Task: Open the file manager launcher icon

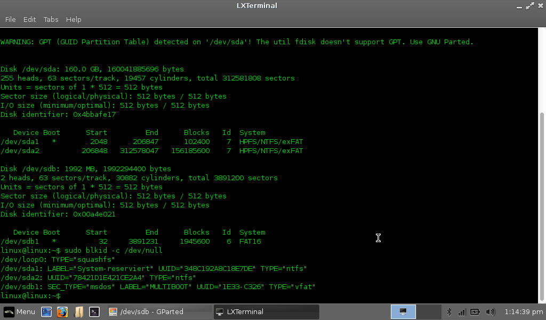Action: [78, 311]
